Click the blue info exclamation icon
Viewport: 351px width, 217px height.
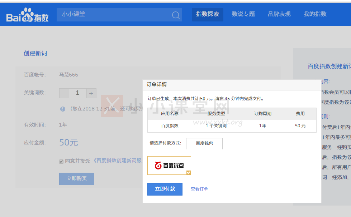pyautogui.click(x=63, y=109)
